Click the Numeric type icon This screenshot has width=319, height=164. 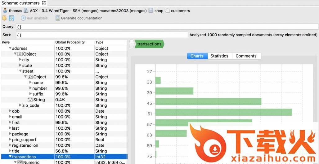20,162
